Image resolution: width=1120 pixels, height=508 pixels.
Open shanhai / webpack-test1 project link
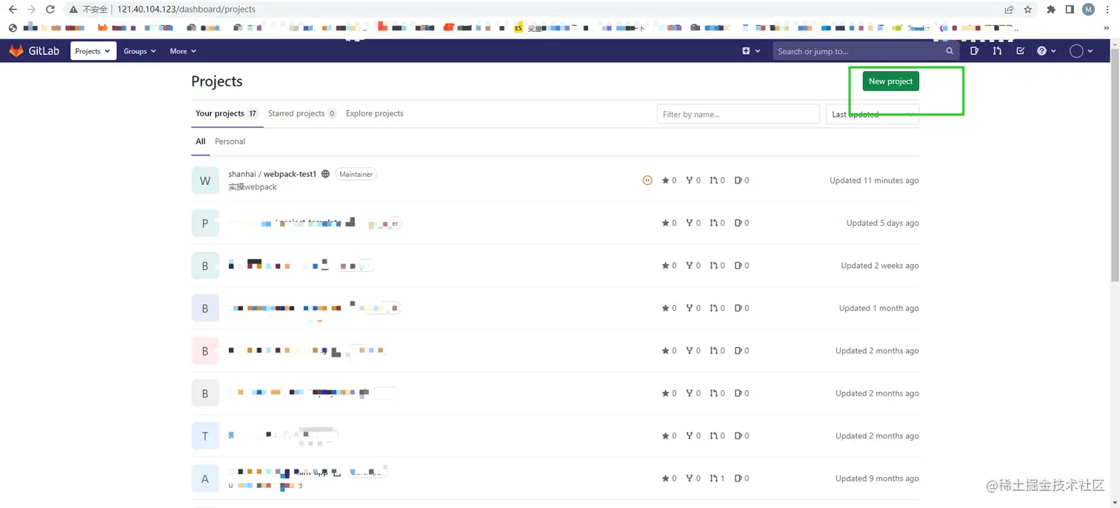(x=272, y=174)
